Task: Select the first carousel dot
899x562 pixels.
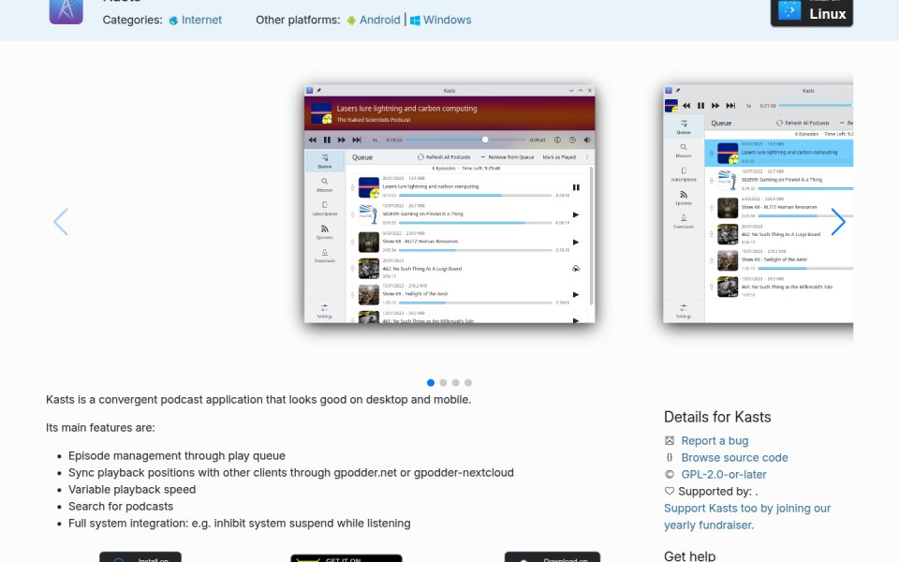Action: click(431, 382)
